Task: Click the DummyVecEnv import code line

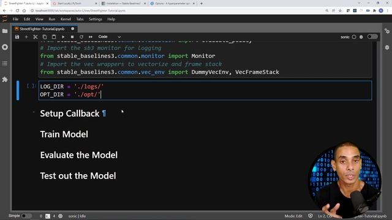Action: (x=159, y=72)
